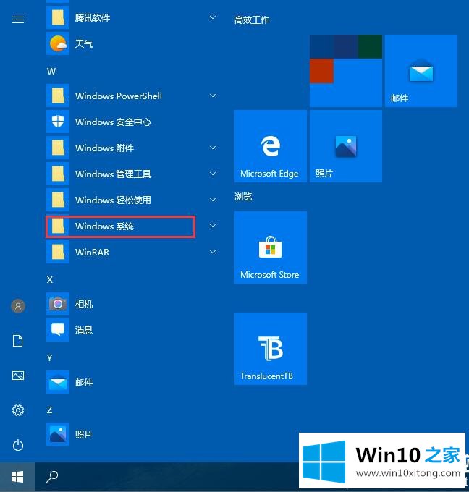The image size is (469, 492).
Task: Open 照片 in the app list
Action: (x=132, y=434)
